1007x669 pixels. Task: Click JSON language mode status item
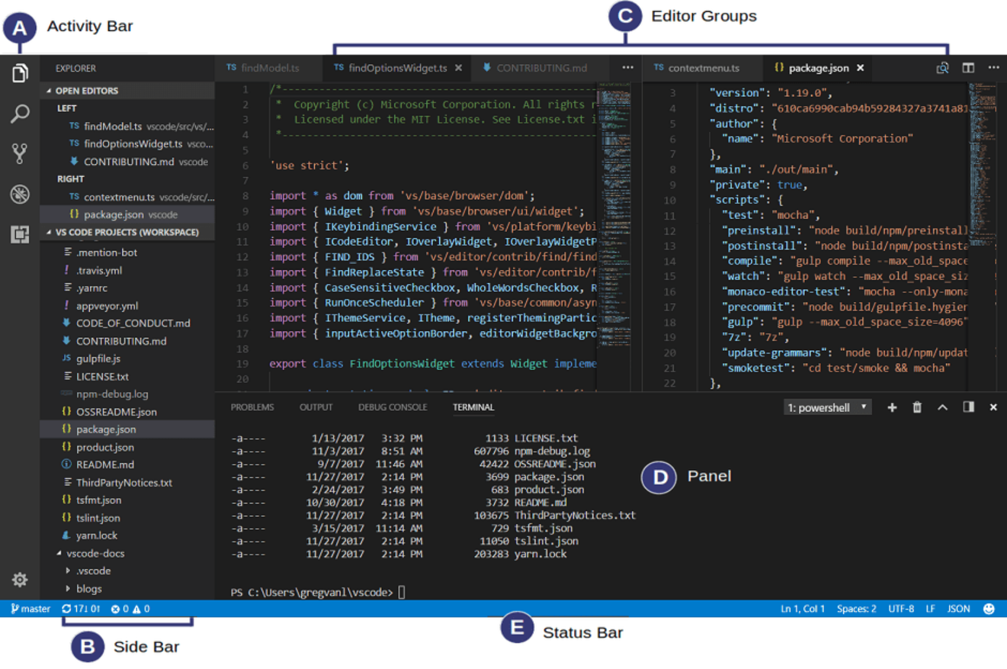pos(959,609)
